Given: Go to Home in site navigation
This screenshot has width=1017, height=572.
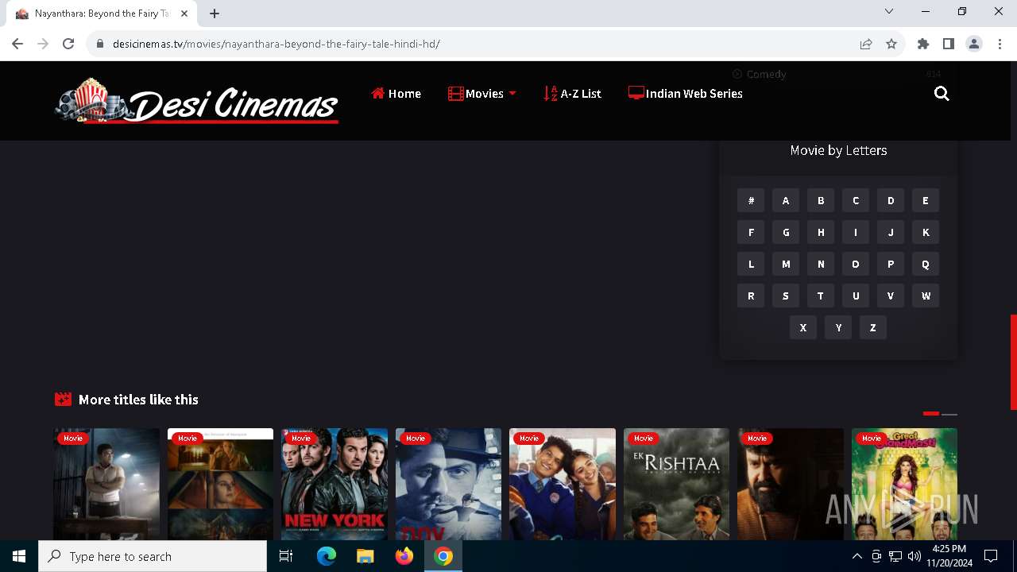Looking at the screenshot, I should (396, 94).
